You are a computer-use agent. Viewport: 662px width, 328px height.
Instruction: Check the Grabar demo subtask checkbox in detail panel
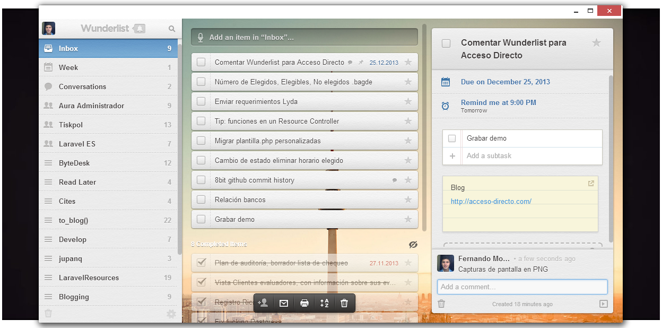click(x=452, y=139)
